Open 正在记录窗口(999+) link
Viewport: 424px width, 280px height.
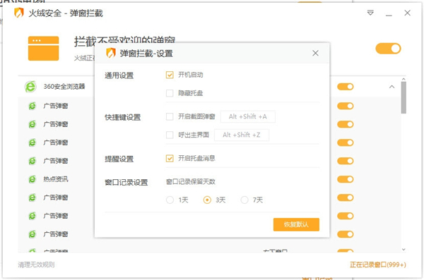[378, 264]
